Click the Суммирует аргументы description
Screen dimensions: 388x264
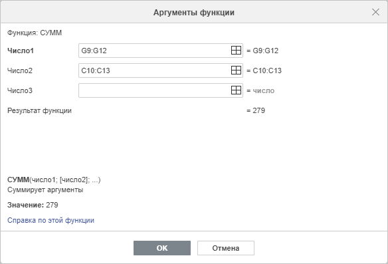tap(45, 190)
